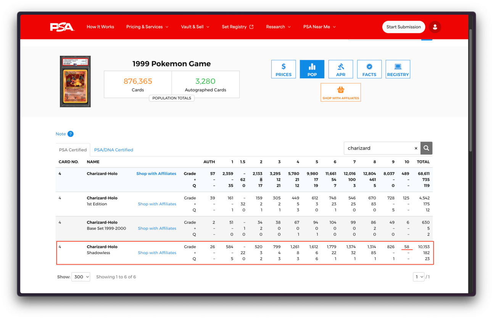Click the 1st Edition variety label
Image resolution: width=493 pixels, height=319 pixels.
pos(97,204)
